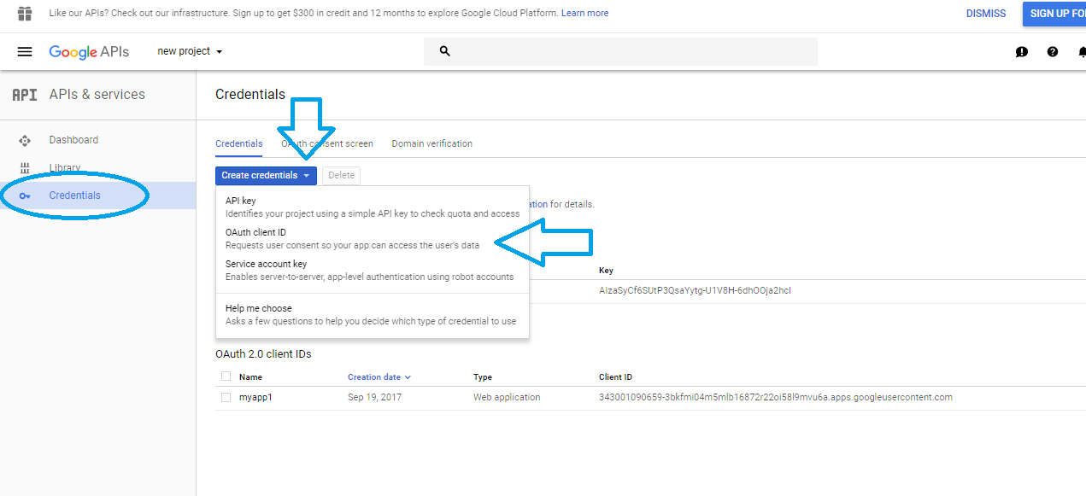Choose Service account key option
The width and height of the screenshot is (1086, 496).
coord(373,270)
